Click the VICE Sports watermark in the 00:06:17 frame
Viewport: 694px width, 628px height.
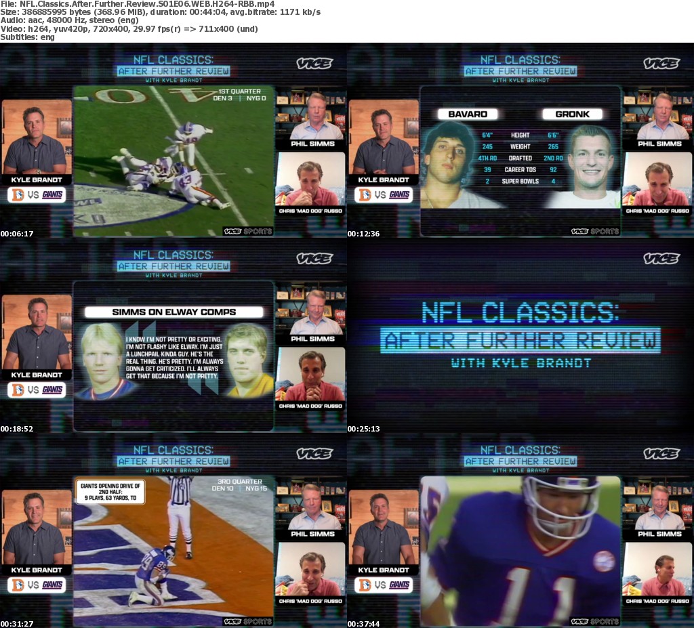coord(247,231)
